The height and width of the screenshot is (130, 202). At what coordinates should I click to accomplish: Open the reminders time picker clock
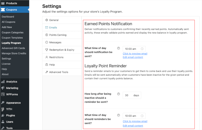point(142,116)
